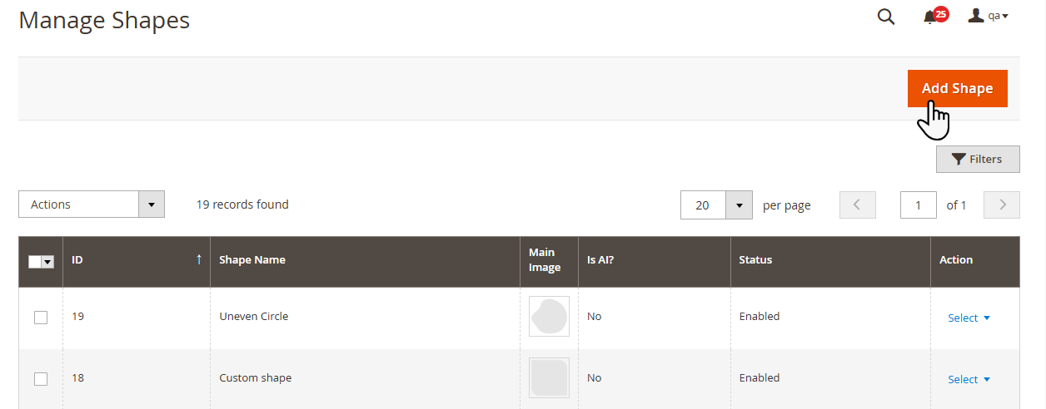Image resolution: width=1046 pixels, height=409 pixels.
Task: Click the current page number field
Action: [x=919, y=204]
